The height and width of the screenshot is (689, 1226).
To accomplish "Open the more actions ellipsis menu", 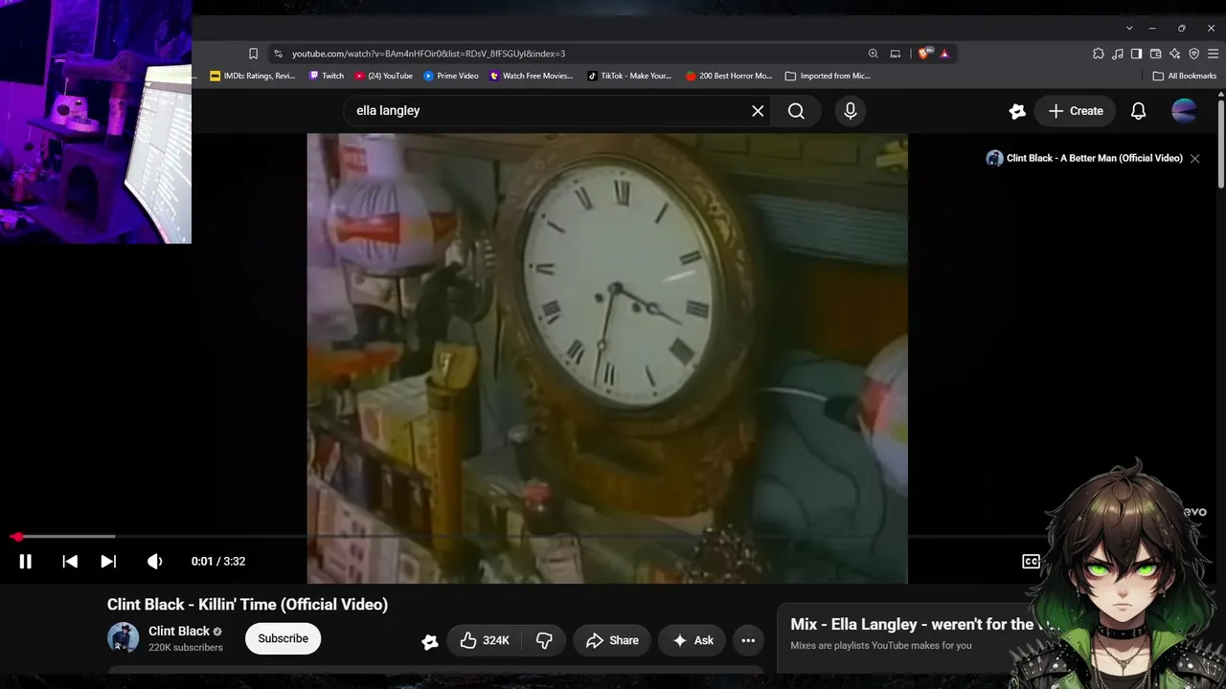I will coord(748,640).
